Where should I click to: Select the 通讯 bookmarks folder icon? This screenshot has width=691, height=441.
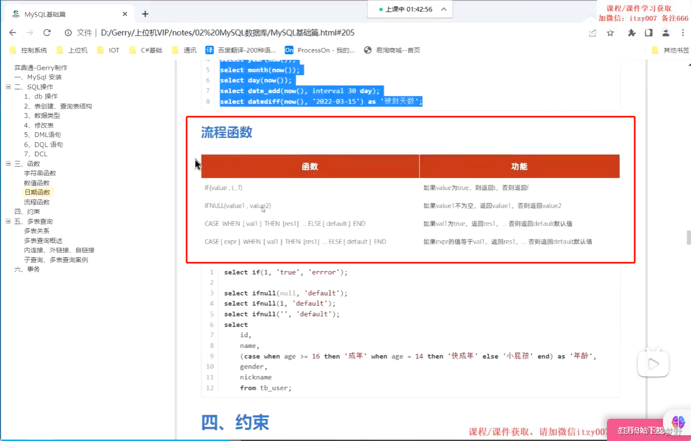174,50
